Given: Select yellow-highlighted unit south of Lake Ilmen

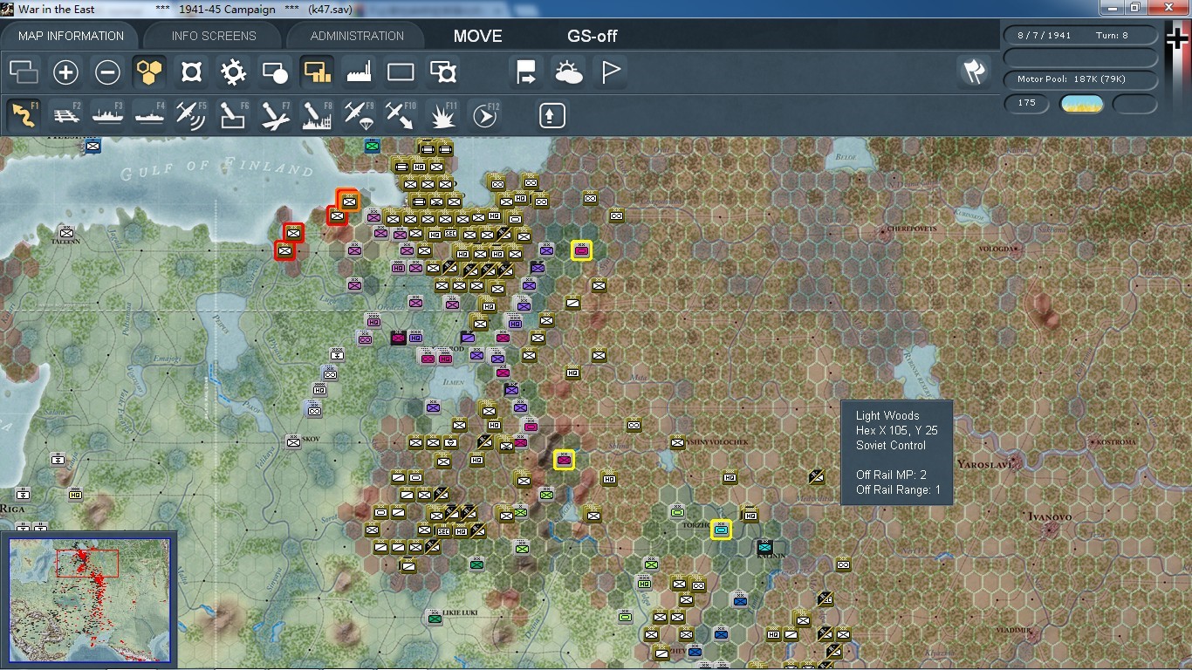Looking at the screenshot, I should tap(565, 460).
